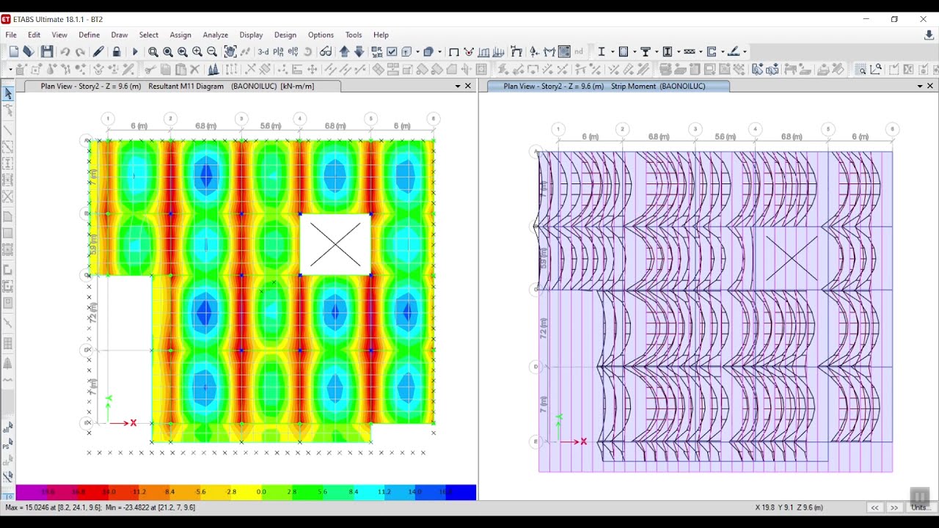This screenshot has width=939, height=528.
Task: Click the Save Model floppy icon
Action: 47,51
